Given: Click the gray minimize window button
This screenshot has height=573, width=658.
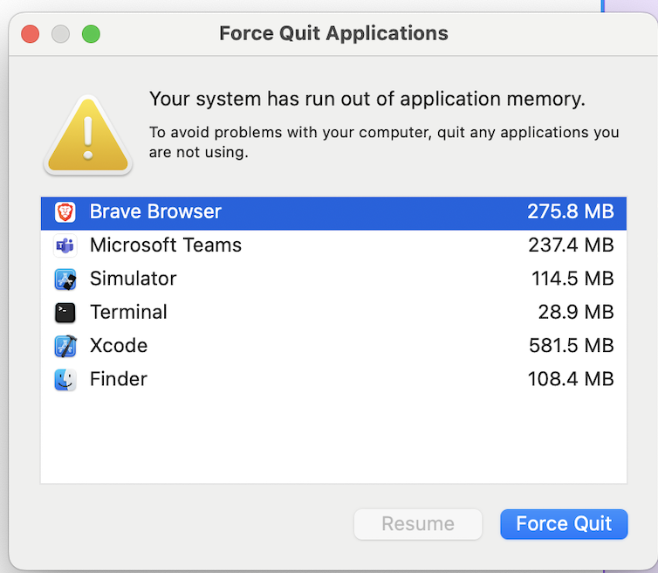Looking at the screenshot, I should pos(60,34).
